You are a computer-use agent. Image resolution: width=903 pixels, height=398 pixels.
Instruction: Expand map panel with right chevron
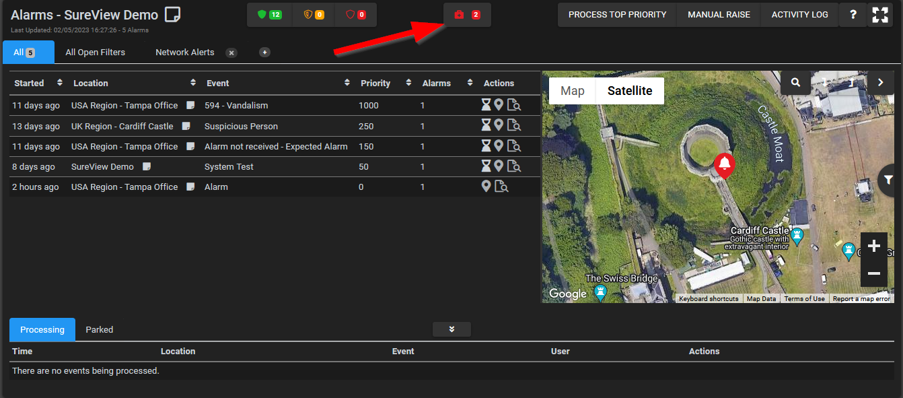(x=880, y=82)
